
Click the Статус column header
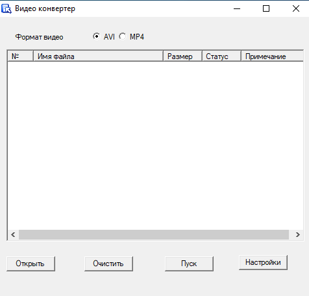coord(221,56)
